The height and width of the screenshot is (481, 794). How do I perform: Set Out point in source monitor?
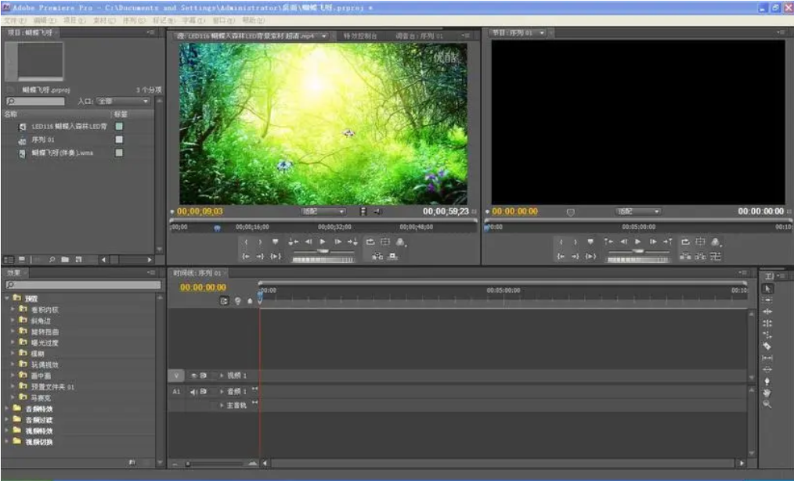click(x=260, y=242)
